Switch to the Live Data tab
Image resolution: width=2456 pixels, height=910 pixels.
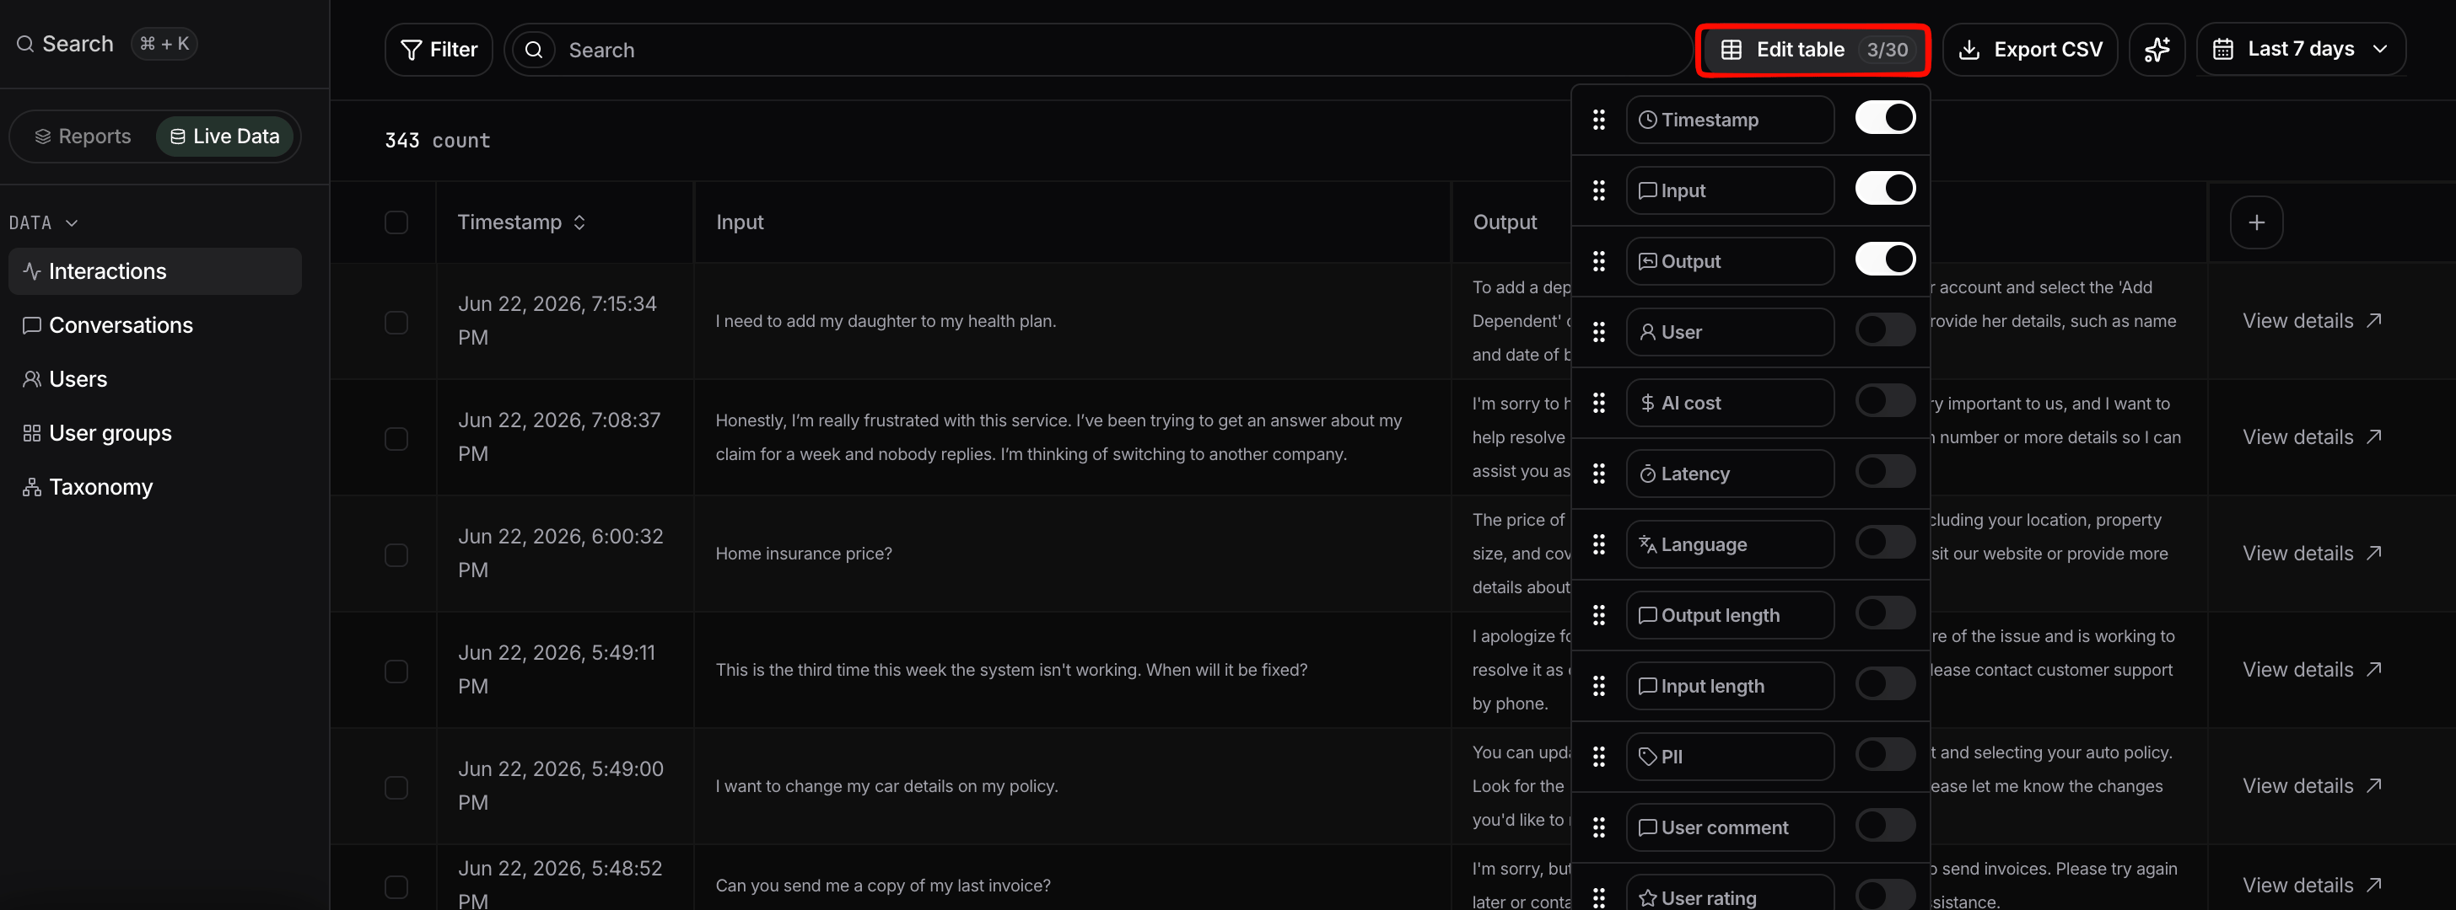pos(225,136)
